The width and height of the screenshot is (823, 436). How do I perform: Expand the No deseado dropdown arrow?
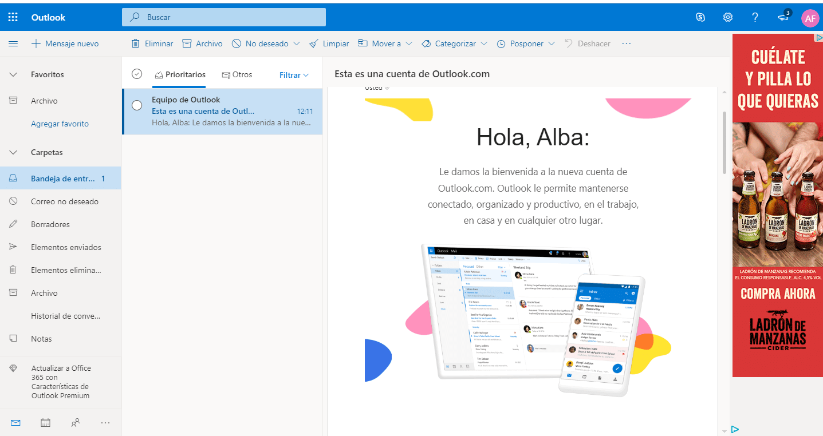pyautogui.click(x=296, y=43)
